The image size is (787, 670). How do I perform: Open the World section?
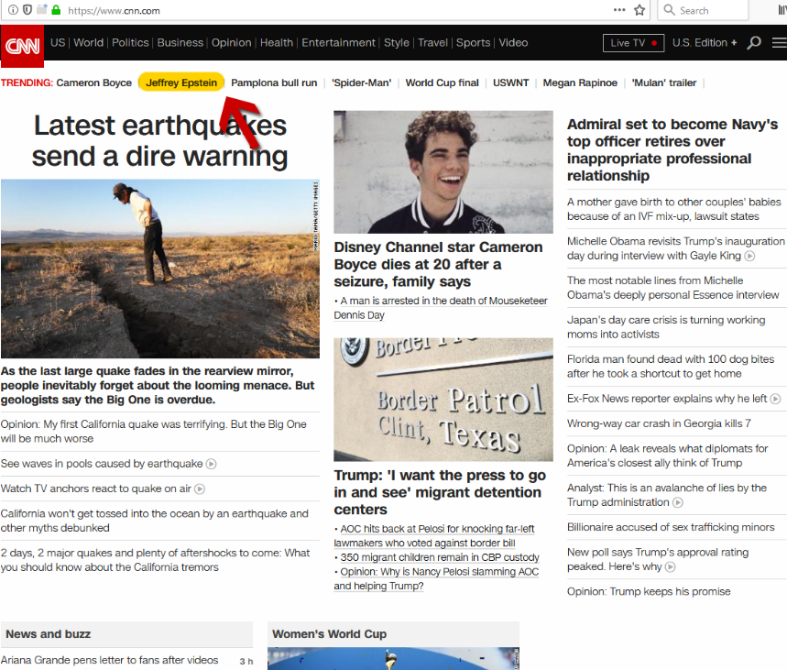tap(88, 43)
